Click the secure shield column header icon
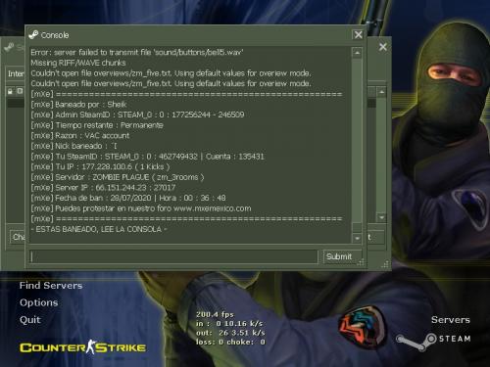Screen dimensions: 490x367 [21, 91]
